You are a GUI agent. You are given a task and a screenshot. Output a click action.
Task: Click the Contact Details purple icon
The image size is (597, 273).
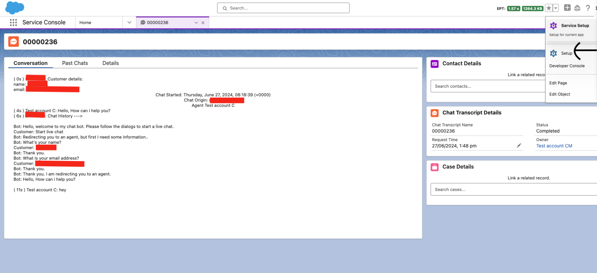pos(435,64)
